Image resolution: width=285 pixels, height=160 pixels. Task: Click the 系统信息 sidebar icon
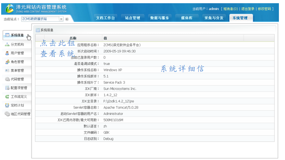(7, 35)
